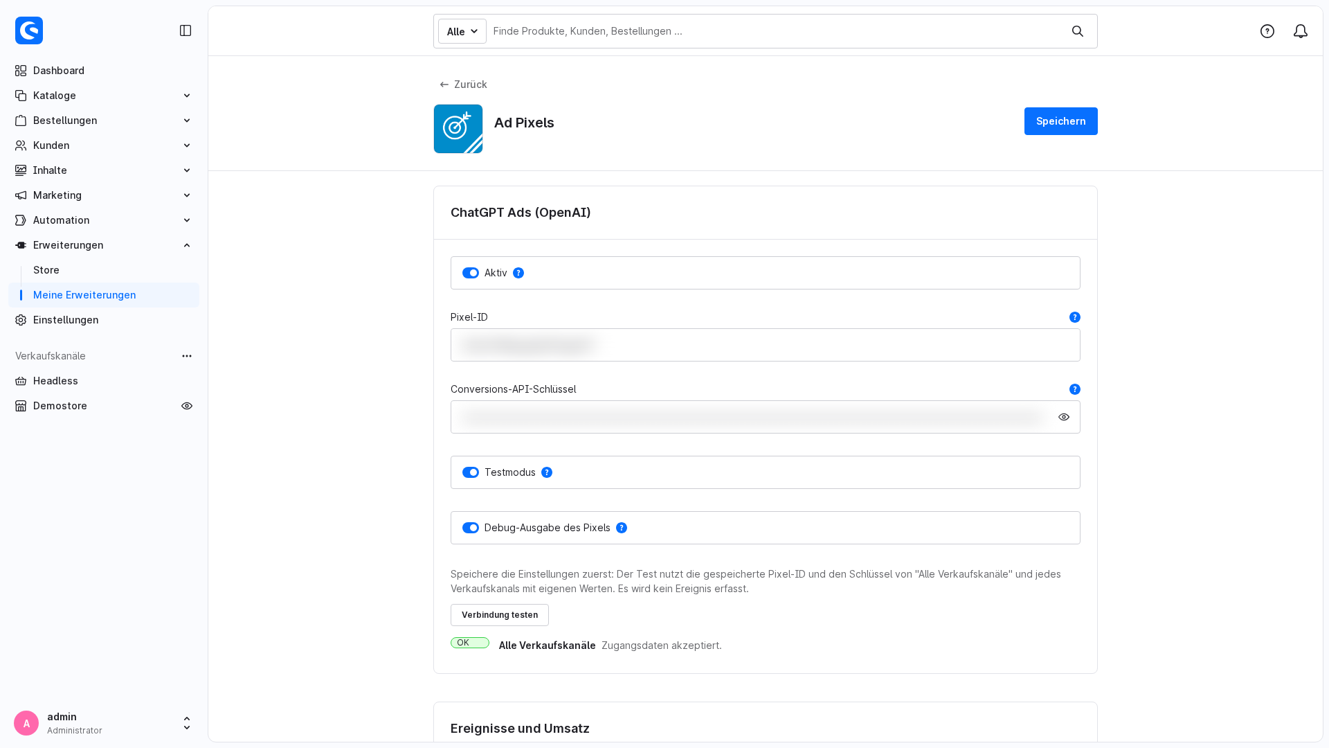Expand the Kataloge menu chevron

coord(187,96)
